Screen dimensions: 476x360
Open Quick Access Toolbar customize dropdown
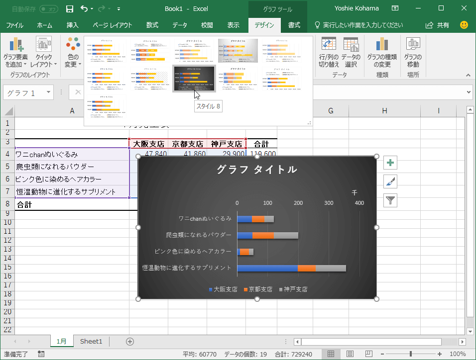(119, 9)
